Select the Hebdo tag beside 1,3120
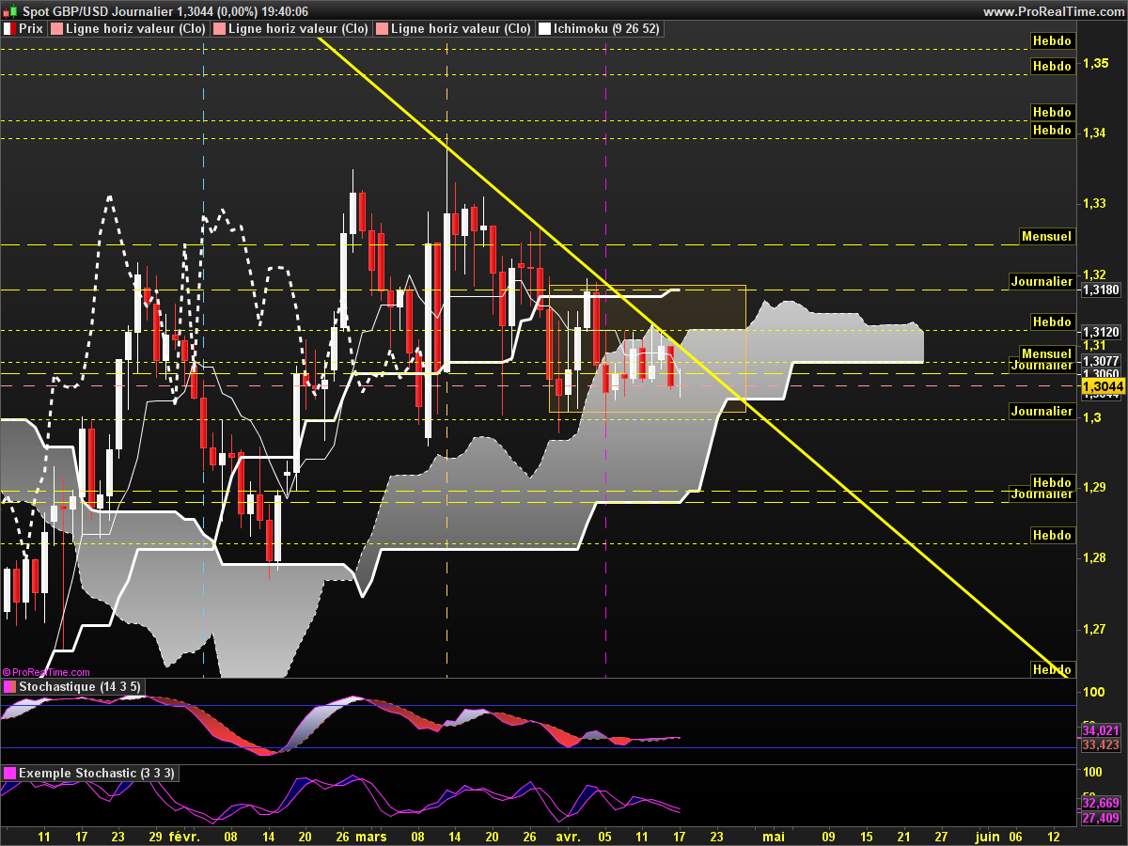The image size is (1128, 846). tap(1052, 321)
